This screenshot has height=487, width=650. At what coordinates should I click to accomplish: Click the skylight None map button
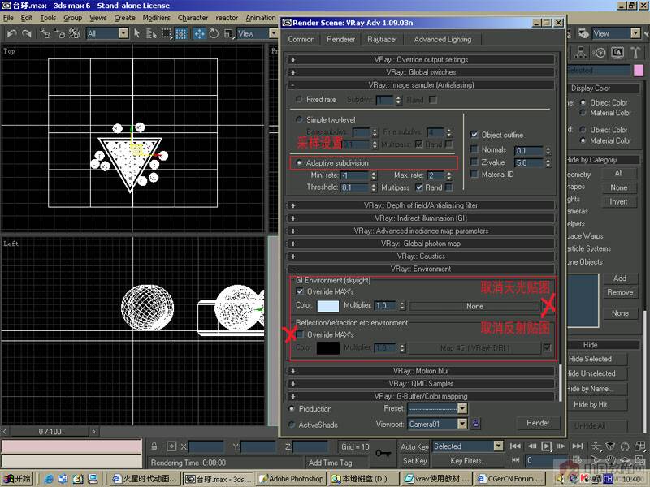474,307
